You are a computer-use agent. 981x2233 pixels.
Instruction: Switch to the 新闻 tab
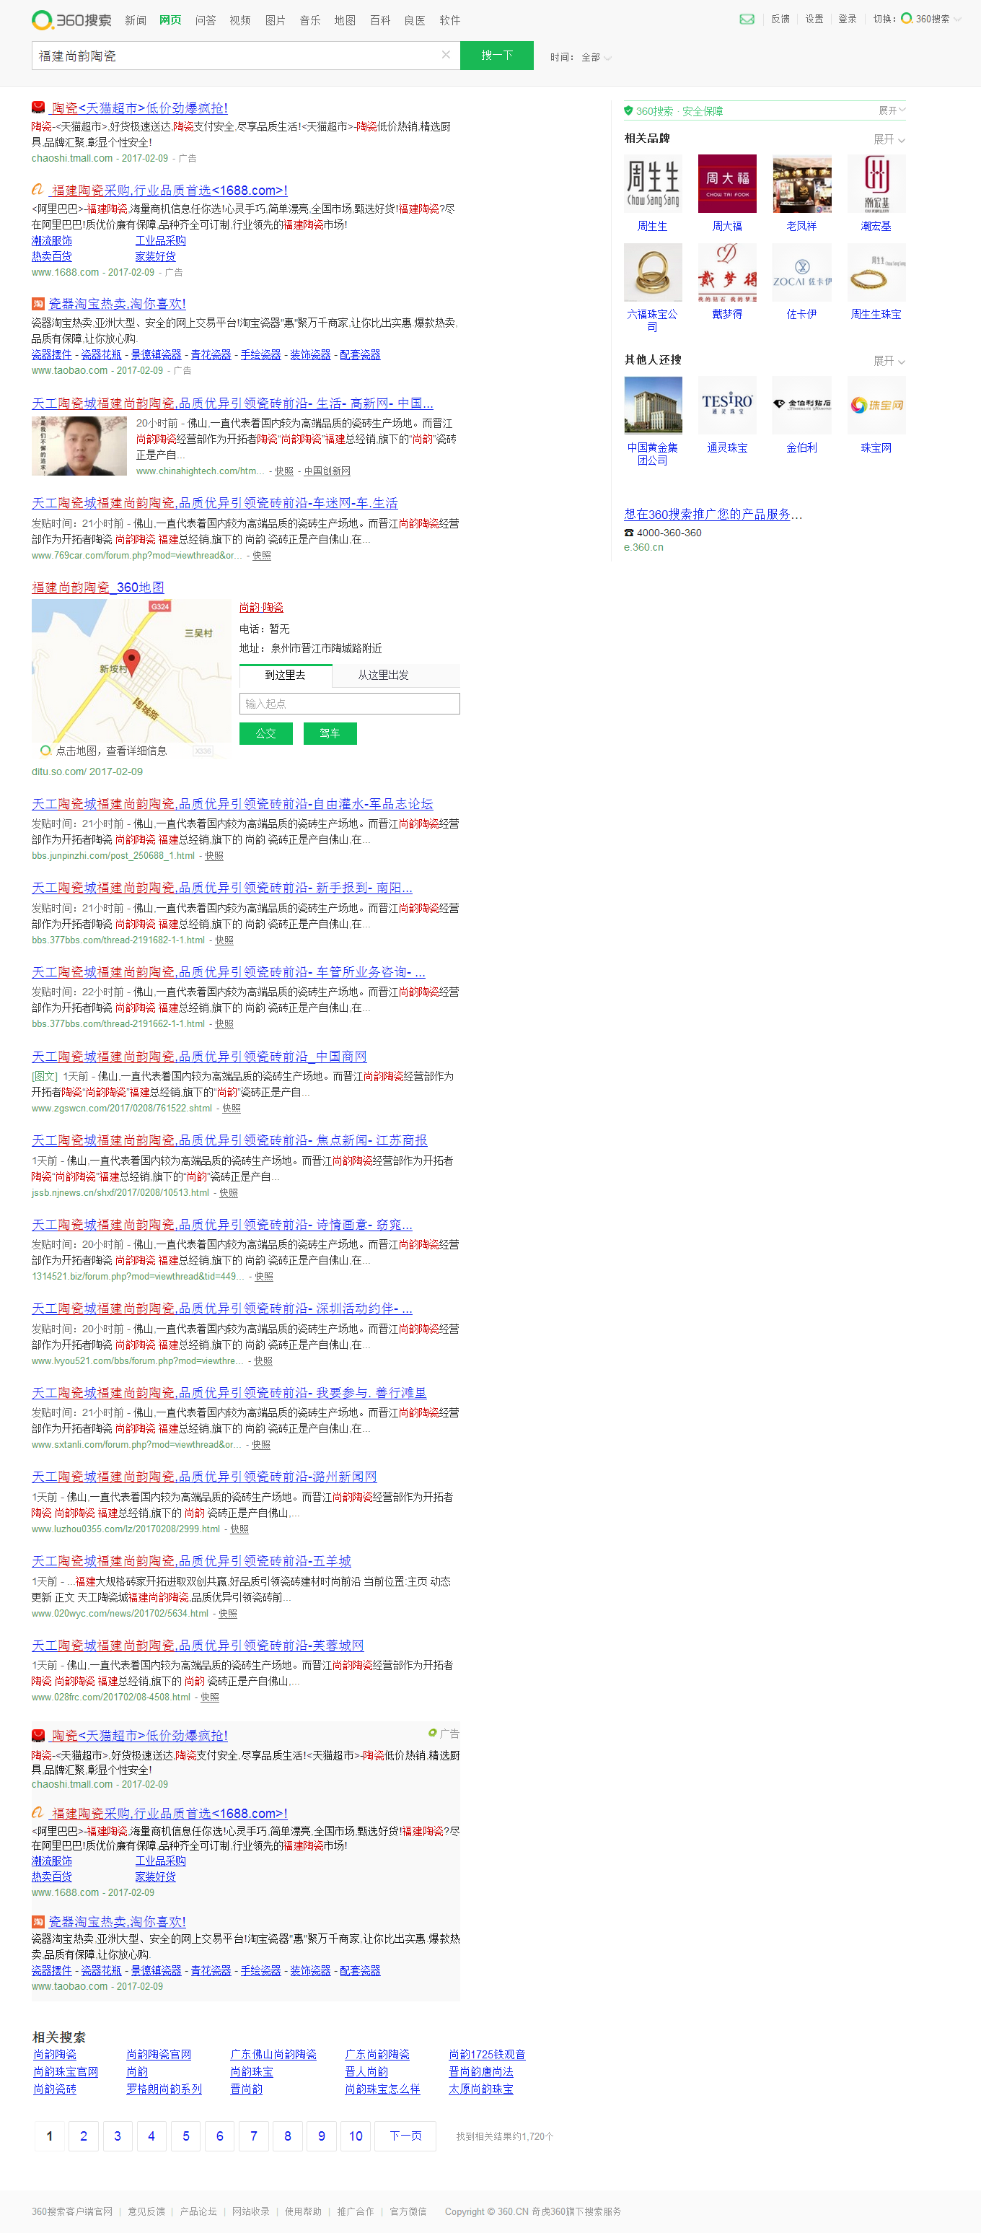point(135,20)
